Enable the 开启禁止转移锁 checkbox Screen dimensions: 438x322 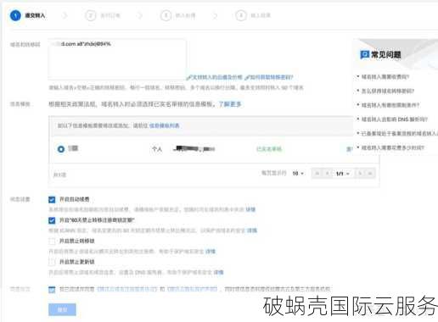(52, 241)
